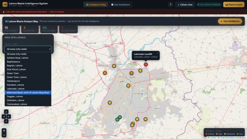
Task: Choose Shahdara, Lahore option
Action: tap(28, 100)
